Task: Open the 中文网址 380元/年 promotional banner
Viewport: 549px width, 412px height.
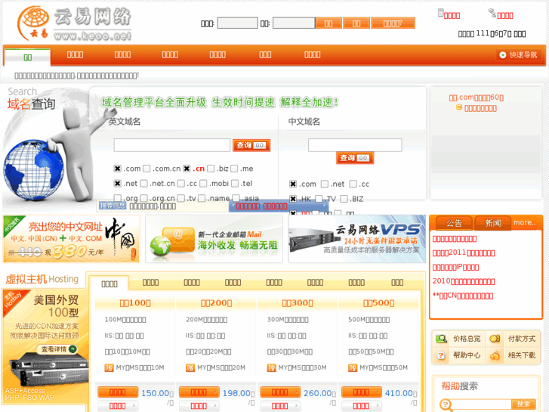Action: click(72, 239)
